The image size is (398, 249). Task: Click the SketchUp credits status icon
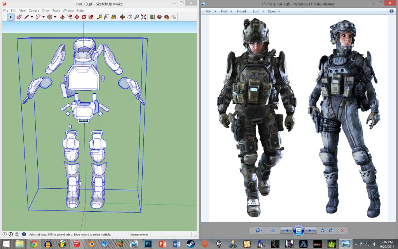10,234
